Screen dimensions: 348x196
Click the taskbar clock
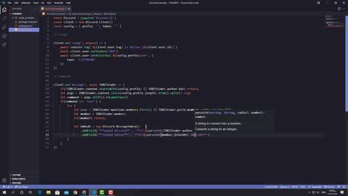pos(332,192)
